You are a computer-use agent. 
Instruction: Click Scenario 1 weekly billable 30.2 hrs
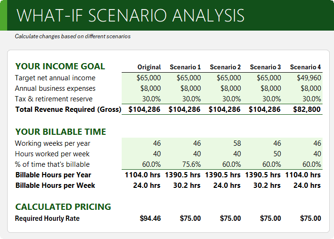[187, 185]
